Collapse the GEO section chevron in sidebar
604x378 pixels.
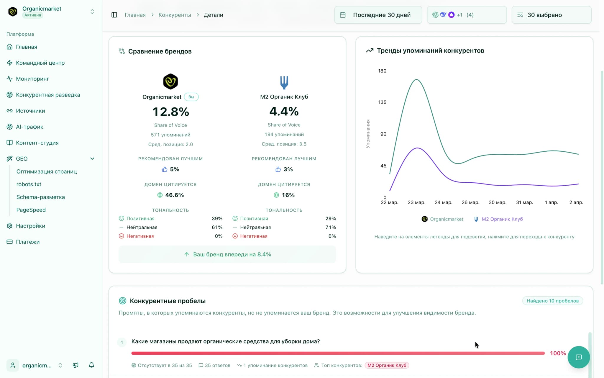click(x=92, y=158)
